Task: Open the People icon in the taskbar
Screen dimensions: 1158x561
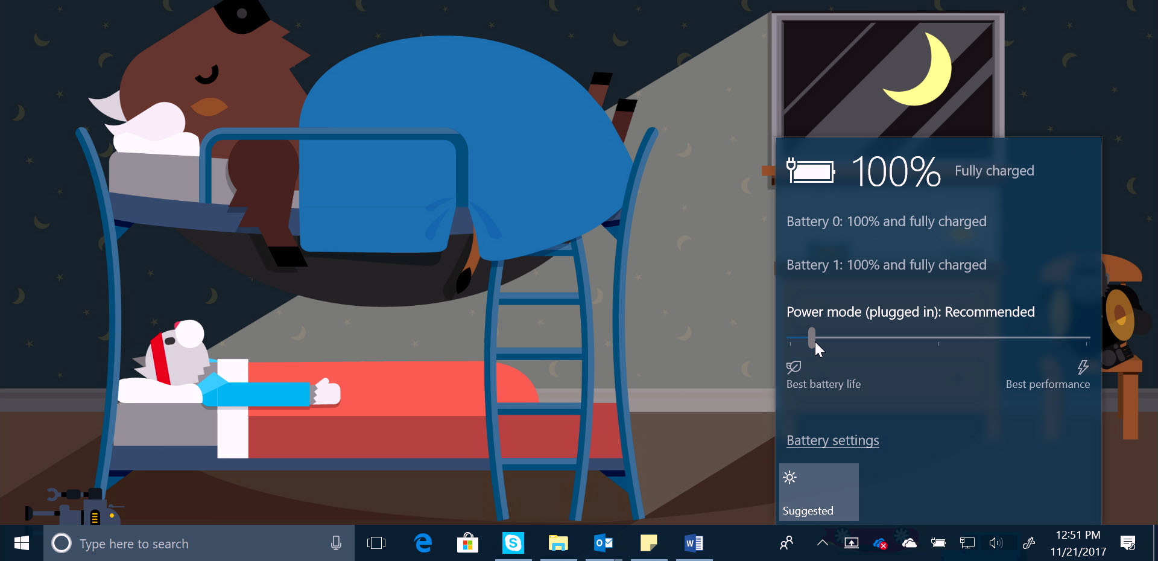Action: (x=786, y=544)
